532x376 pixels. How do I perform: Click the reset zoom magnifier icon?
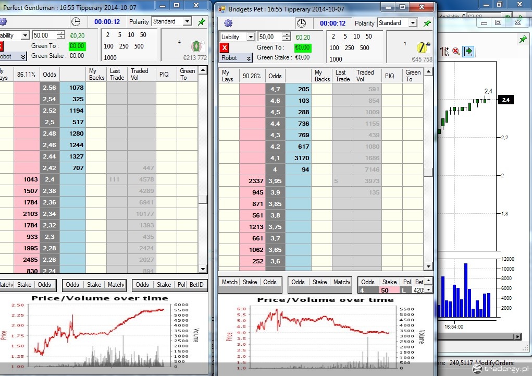coord(455,51)
